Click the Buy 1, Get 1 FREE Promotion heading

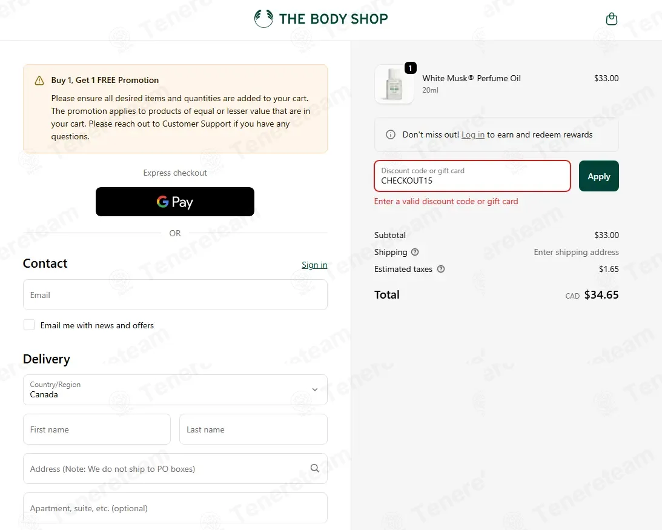coord(105,80)
